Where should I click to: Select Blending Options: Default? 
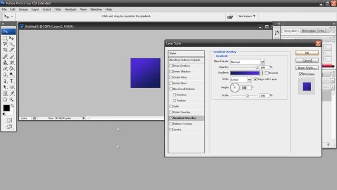coord(186,60)
